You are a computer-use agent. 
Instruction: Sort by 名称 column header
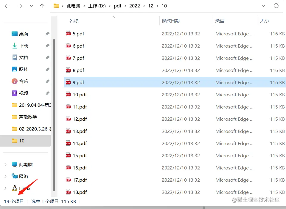click(74, 21)
